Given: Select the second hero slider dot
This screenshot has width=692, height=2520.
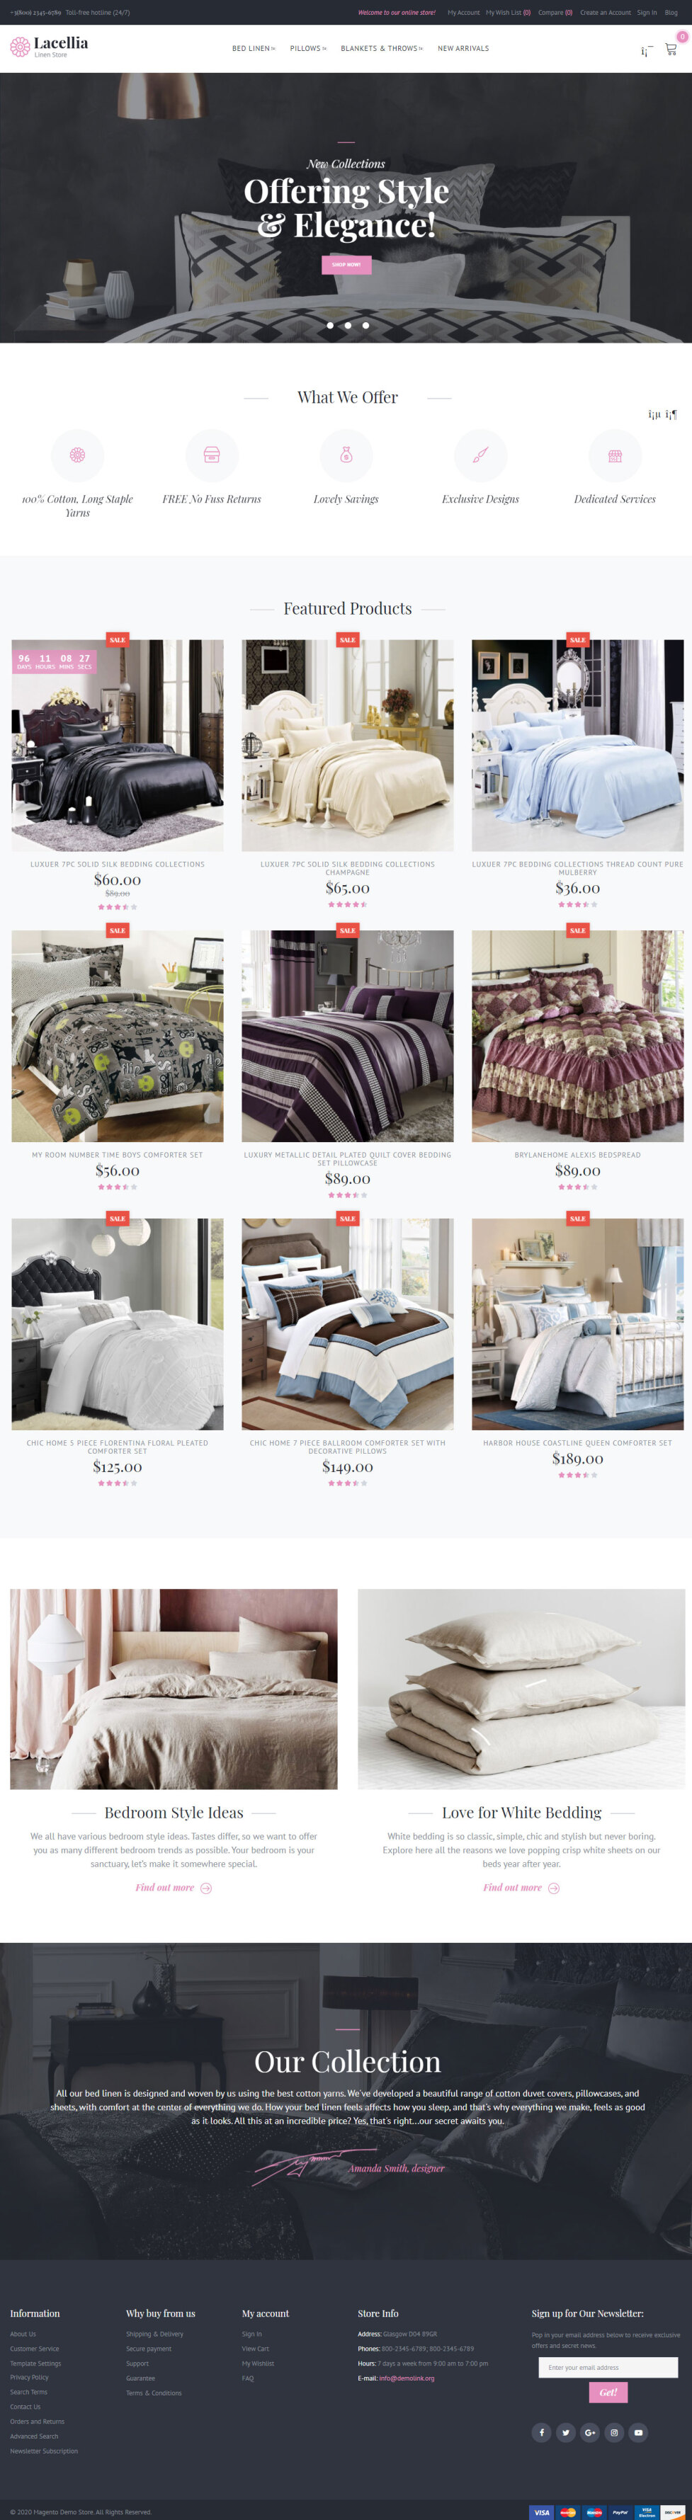Looking at the screenshot, I should coord(348,325).
